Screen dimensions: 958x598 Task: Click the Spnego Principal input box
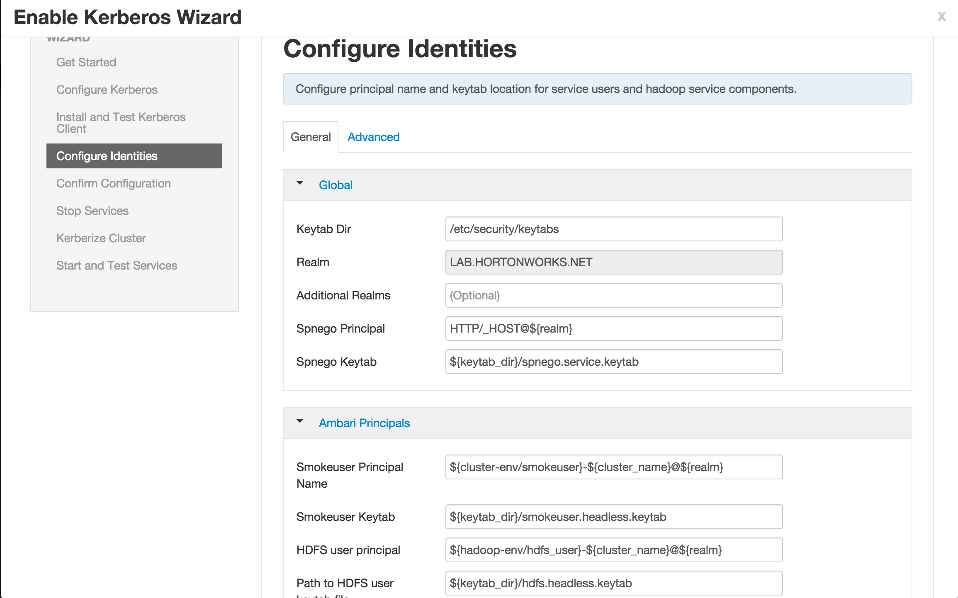tap(613, 328)
